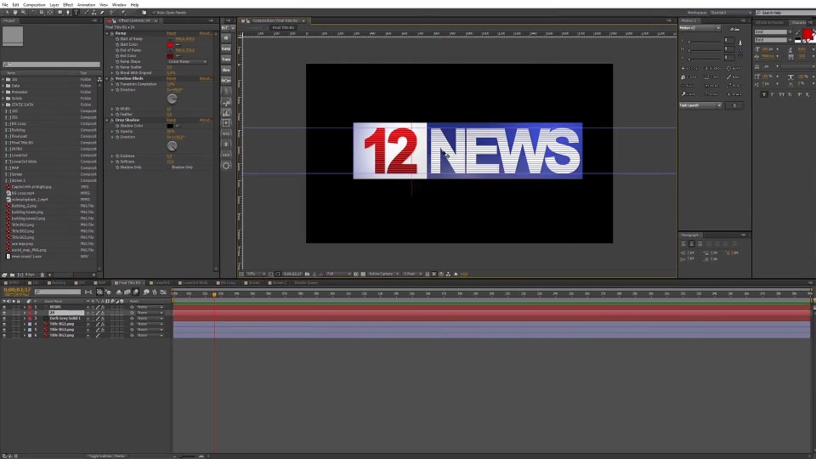This screenshot has width=816, height=459.
Task: Expand the STATIC DATA folder
Action: point(3,105)
